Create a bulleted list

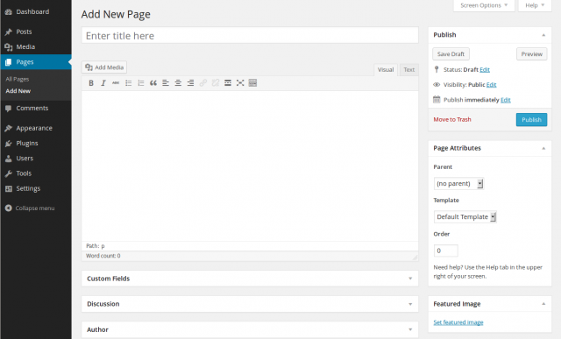tap(129, 83)
